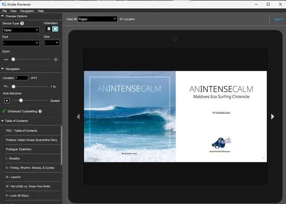286x204 pixels.
Task: Open the Device Type dropdown showing Tablet
Action: point(21,30)
